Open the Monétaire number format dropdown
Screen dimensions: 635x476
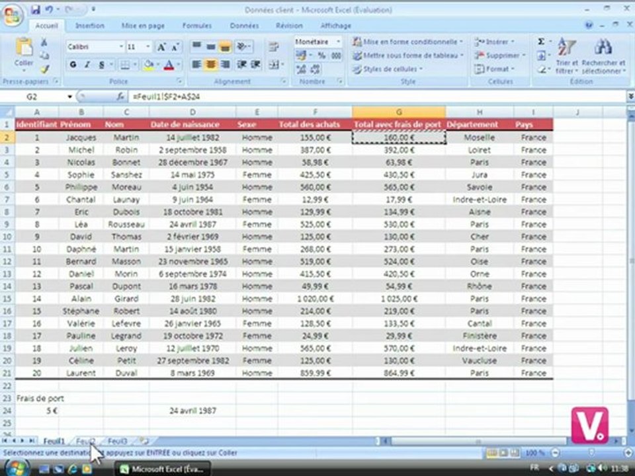click(x=338, y=42)
